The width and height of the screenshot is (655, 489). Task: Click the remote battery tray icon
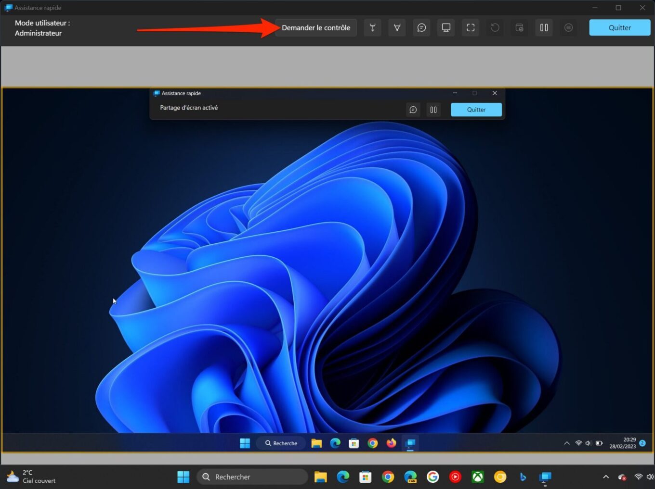tap(599, 443)
